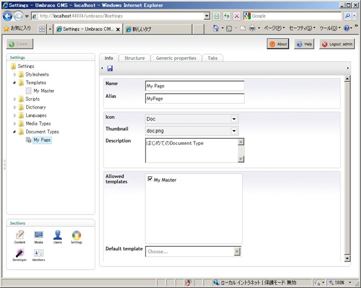Open the zoom level 100% dropdown
361x288 pixels.
pos(350,283)
